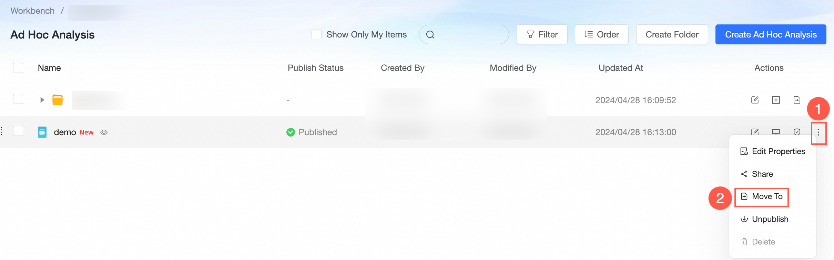The image size is (834, 260).
Task: Expand the folder with the arrow
Action: point(42,100)
